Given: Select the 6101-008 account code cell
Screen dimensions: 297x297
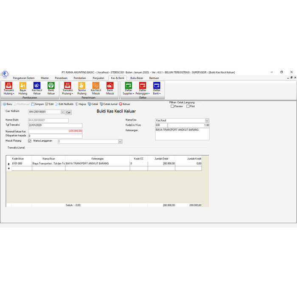Looking at the screenshot, I should (x=22, y=164).
